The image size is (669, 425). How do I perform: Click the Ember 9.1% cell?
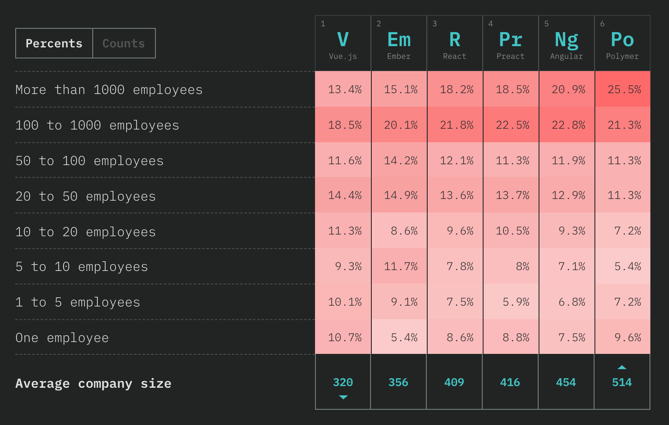pyautogui.click(x=399, y=302)
